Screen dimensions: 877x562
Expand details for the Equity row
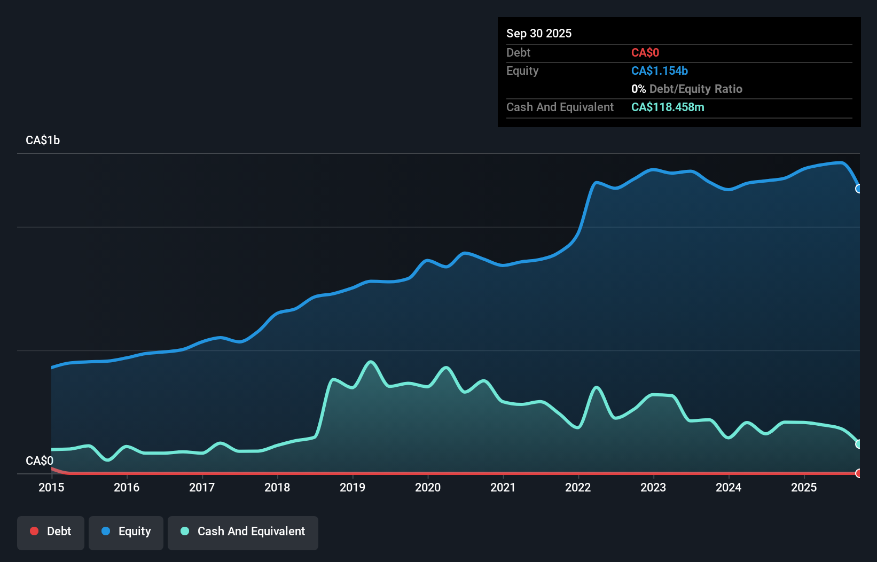point(522,71)
